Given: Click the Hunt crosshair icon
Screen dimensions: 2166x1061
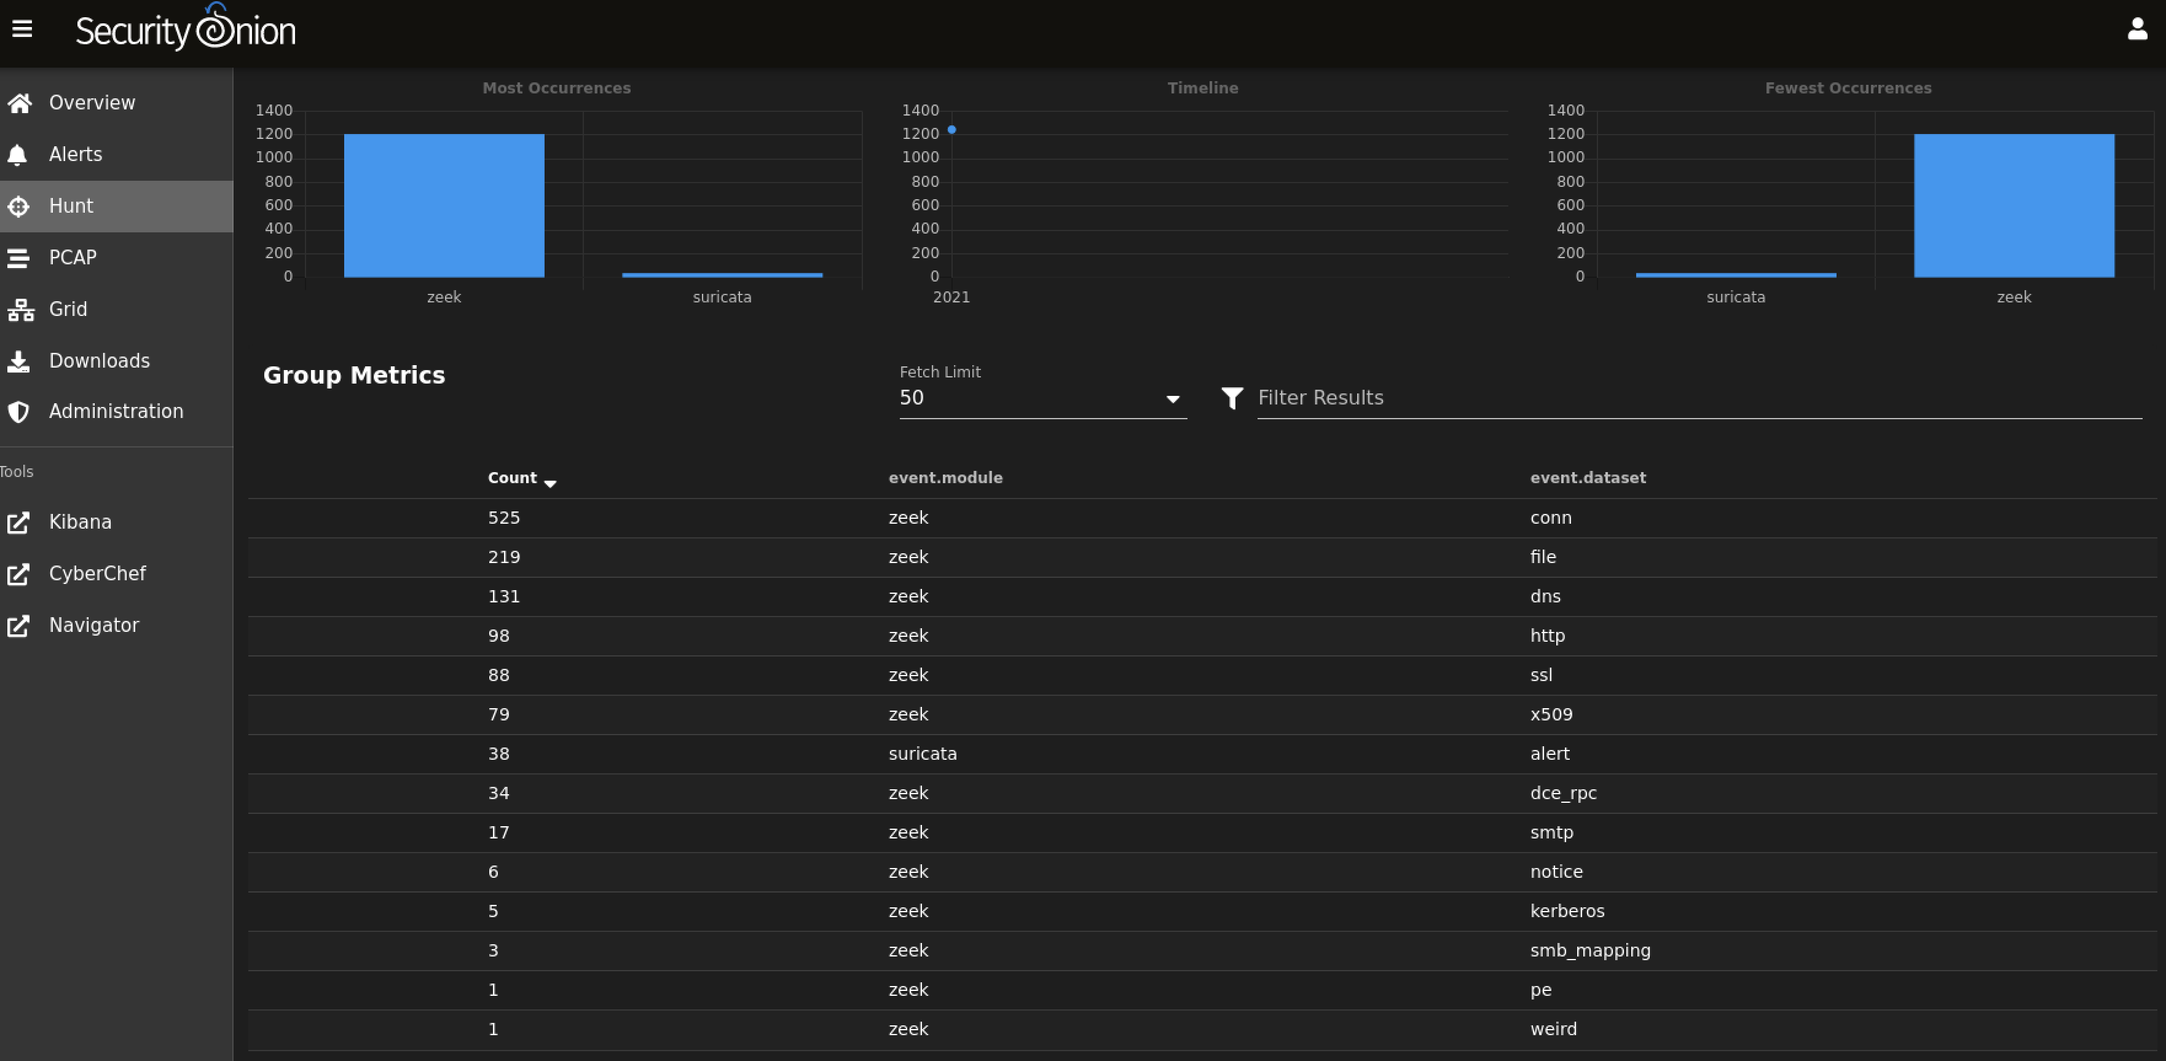Looking at the screenshot, I should tap(18, 206).
